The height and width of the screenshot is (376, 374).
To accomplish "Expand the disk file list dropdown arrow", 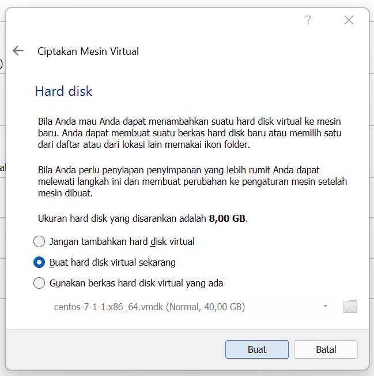I will tap(326, 306).
